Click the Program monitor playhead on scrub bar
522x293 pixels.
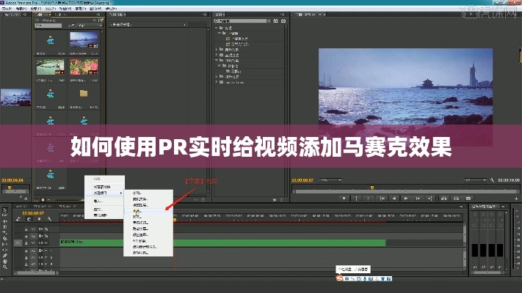(371, 188)
